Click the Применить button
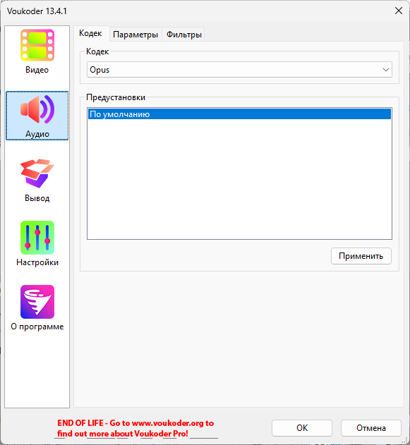 (x=361, y=256)
